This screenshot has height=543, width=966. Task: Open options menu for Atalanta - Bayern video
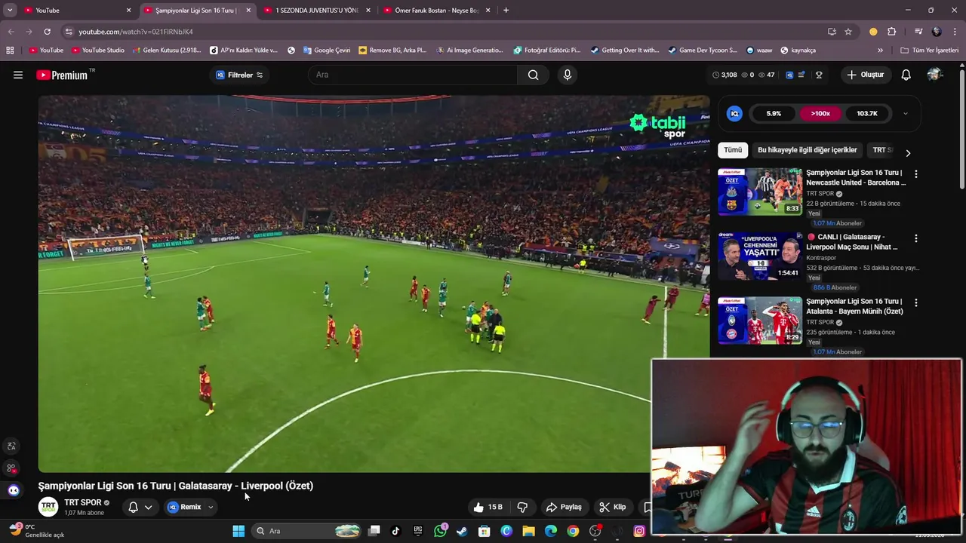point(916,302)
